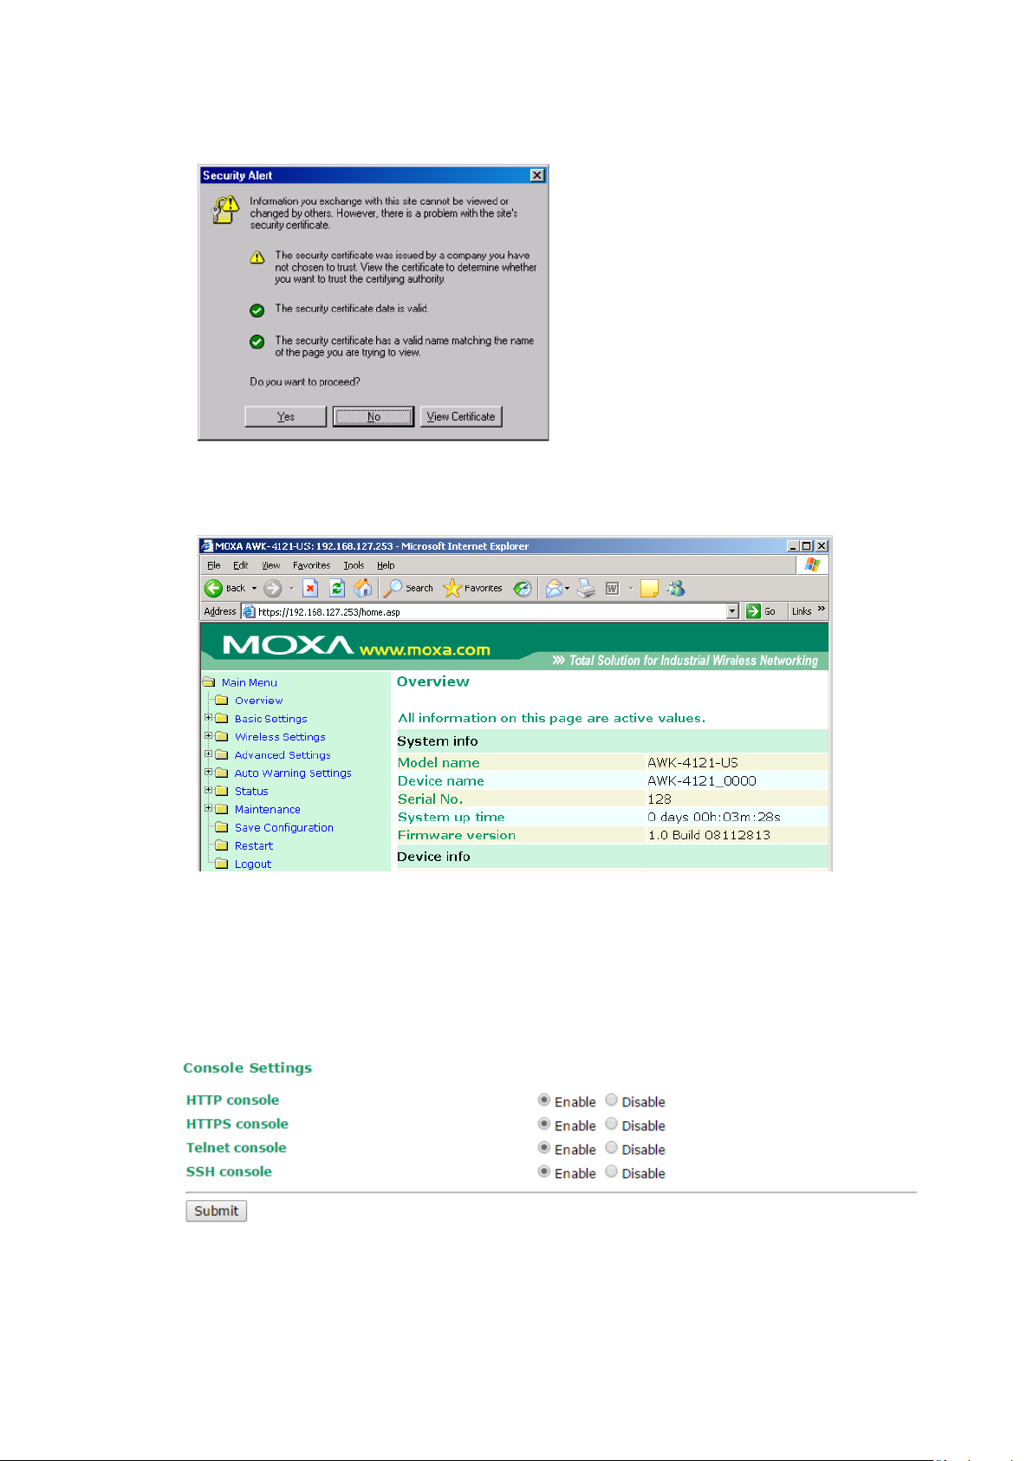This screenshot has width=1033, height=1461.
Task: Disable the HTTPS console option
Action: [x=612, y=1125]
